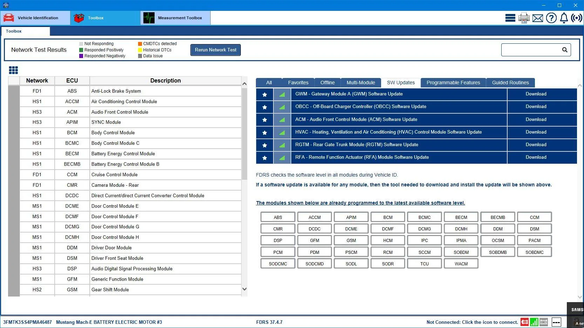
Task: Open the email envelope icon
Action: click(537, 18)
